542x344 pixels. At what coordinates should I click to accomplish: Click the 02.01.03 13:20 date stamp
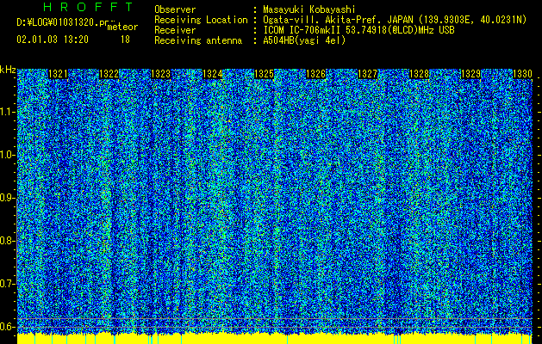tap(53, 40)
